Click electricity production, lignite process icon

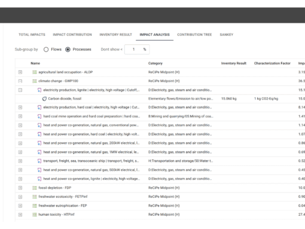coord(39,90)
